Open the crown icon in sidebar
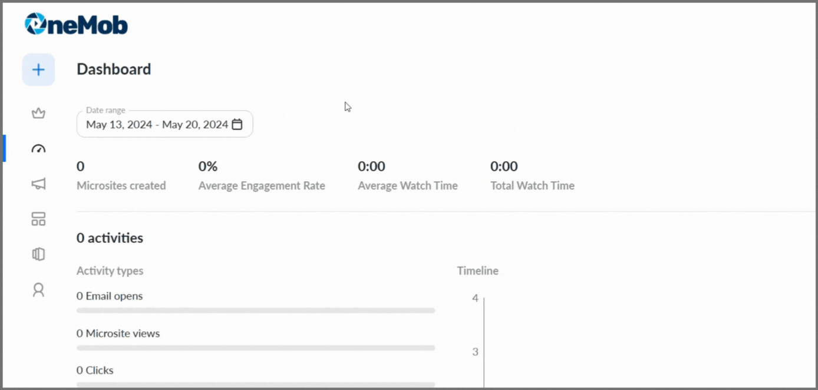 coord(38,114)
